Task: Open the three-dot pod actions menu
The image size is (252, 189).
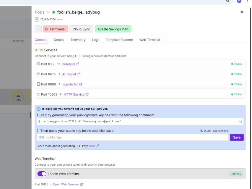Action: [x=38, y=29]
